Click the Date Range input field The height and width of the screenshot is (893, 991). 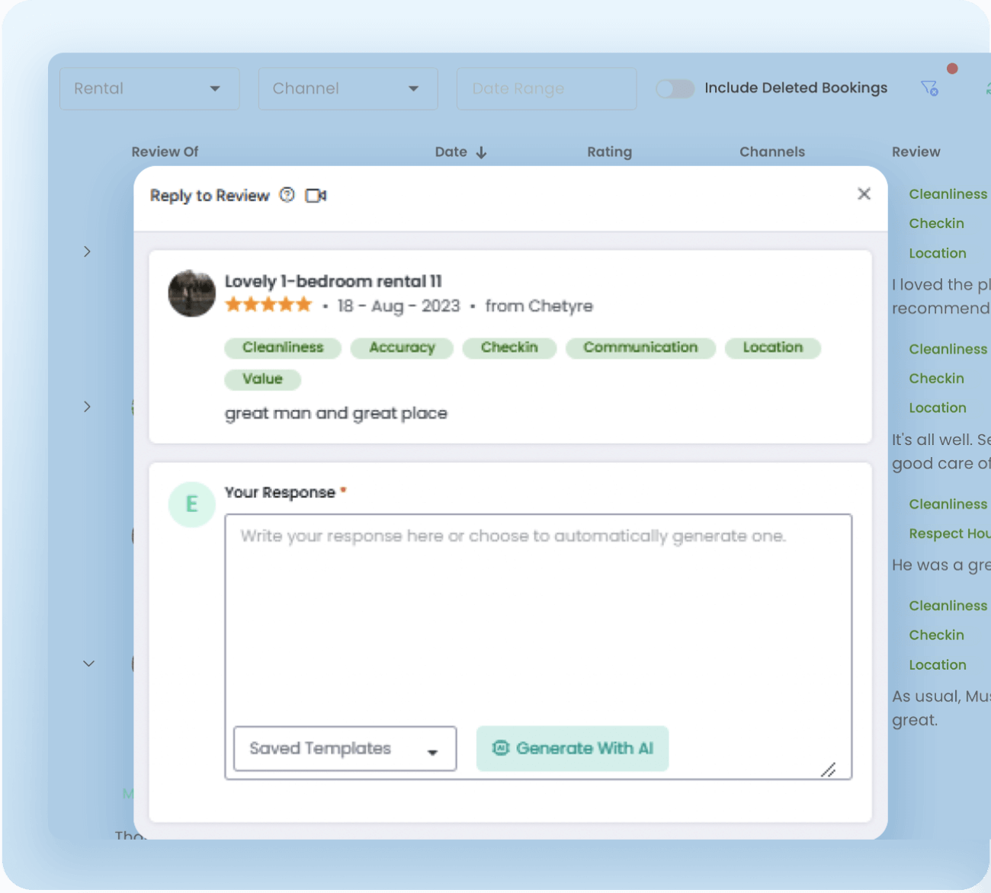[x=547, y=88]
